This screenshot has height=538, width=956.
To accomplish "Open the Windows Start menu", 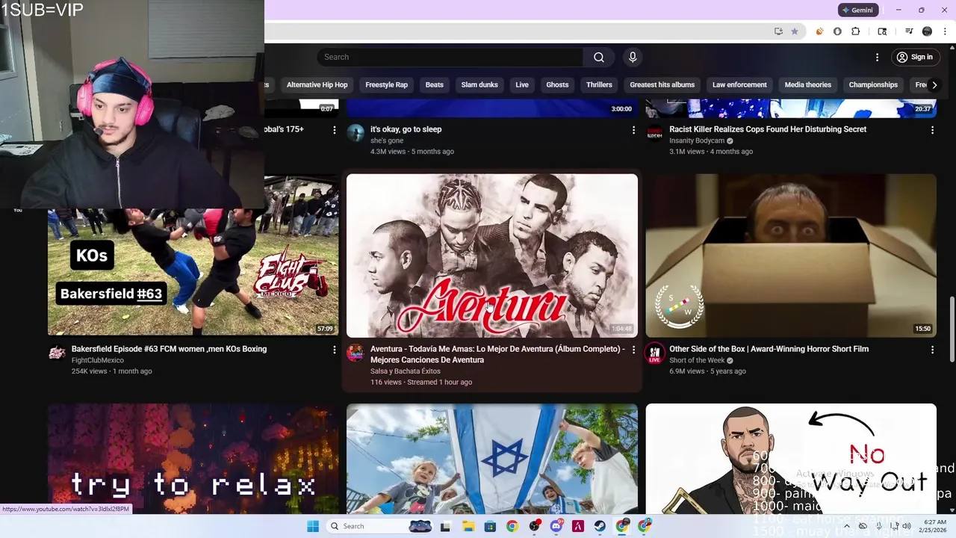I will coord(313,526).
